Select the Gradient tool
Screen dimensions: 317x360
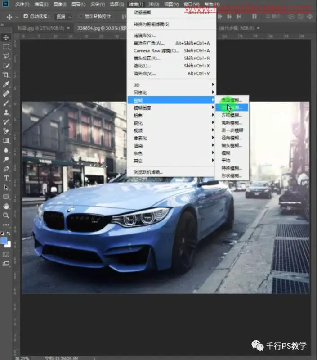(6, 140)
